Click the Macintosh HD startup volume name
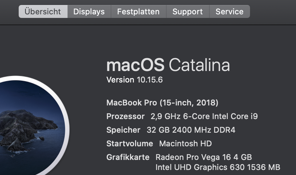The width and height of the screenshot is (296, 175). point(185,144)
